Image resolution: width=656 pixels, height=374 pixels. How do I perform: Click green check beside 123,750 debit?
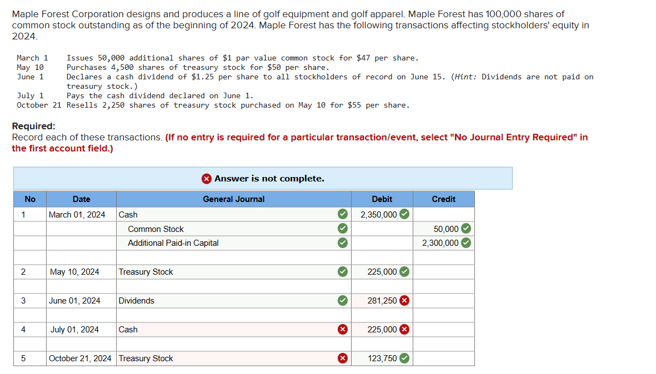pyautogui.click(x=404, y=358)
